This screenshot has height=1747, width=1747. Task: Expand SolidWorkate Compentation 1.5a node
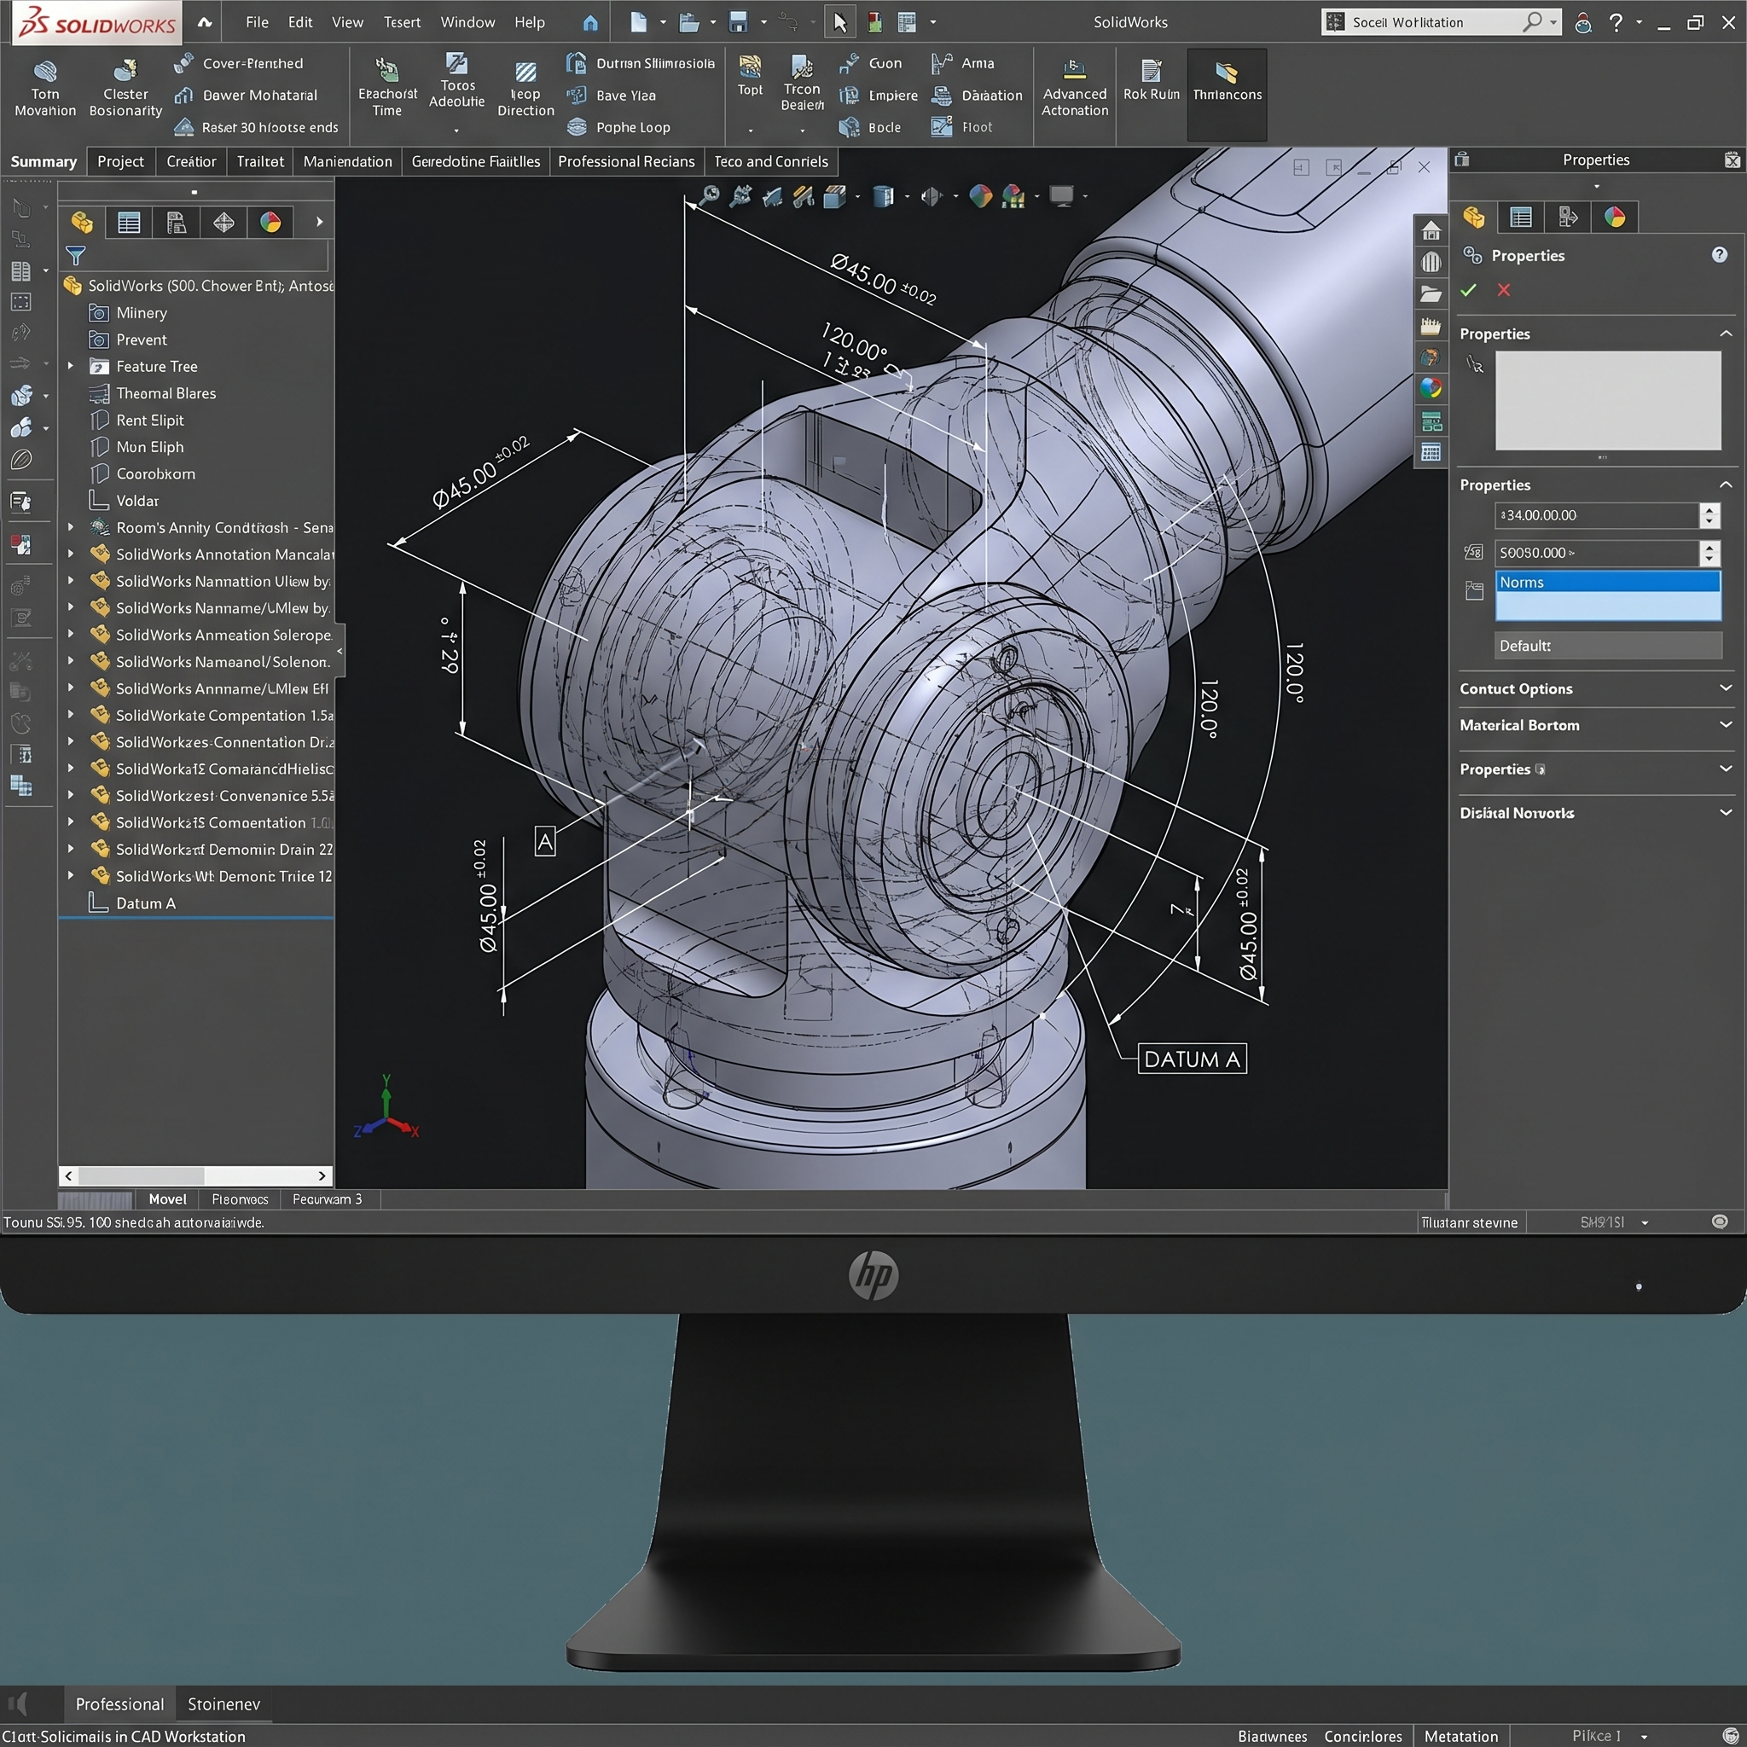(x=71, y=715)
